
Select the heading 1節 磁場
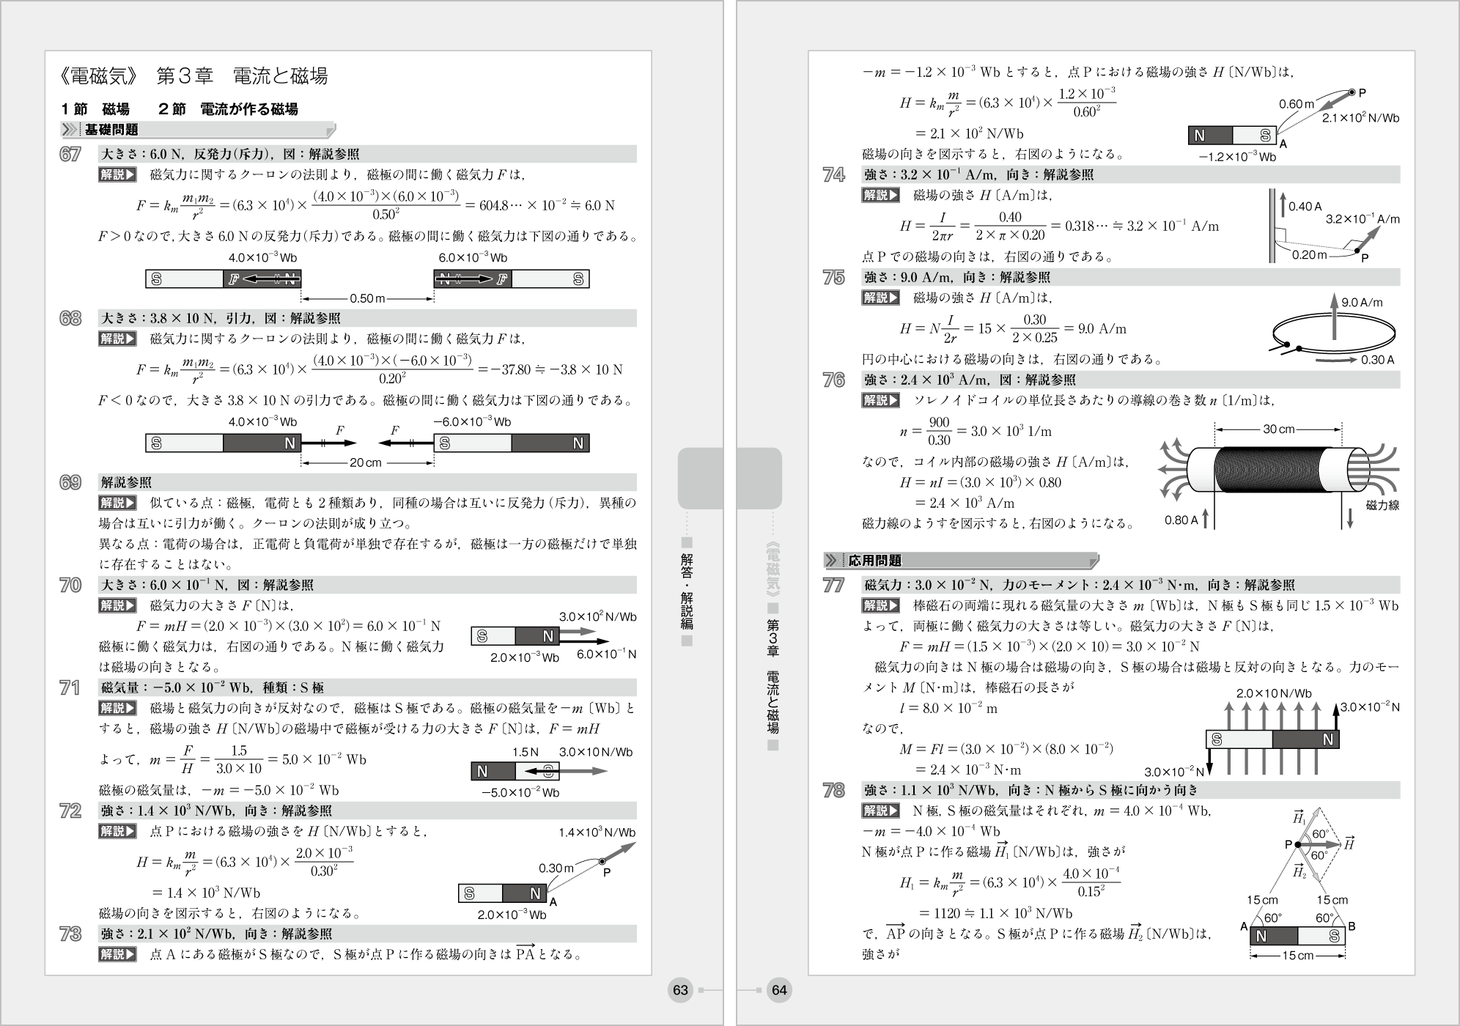tap(95, 109)
